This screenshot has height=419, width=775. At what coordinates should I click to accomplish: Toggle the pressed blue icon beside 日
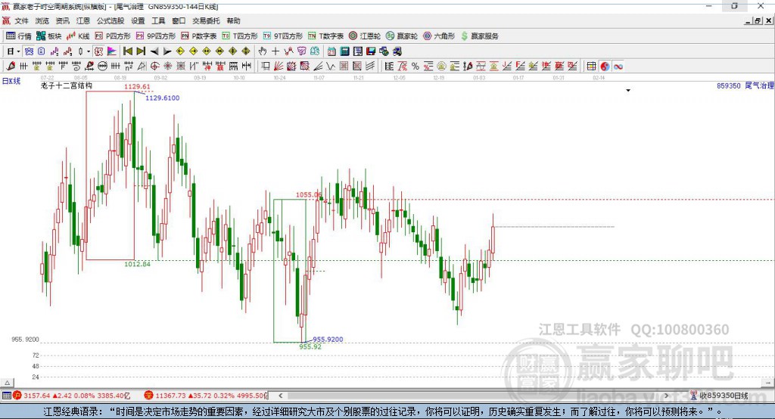(x=29, y=51)
